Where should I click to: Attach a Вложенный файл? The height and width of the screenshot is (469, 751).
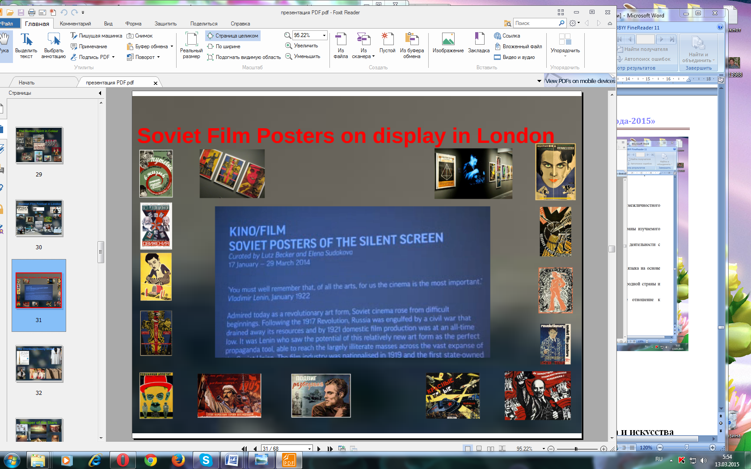coord(518,46)
